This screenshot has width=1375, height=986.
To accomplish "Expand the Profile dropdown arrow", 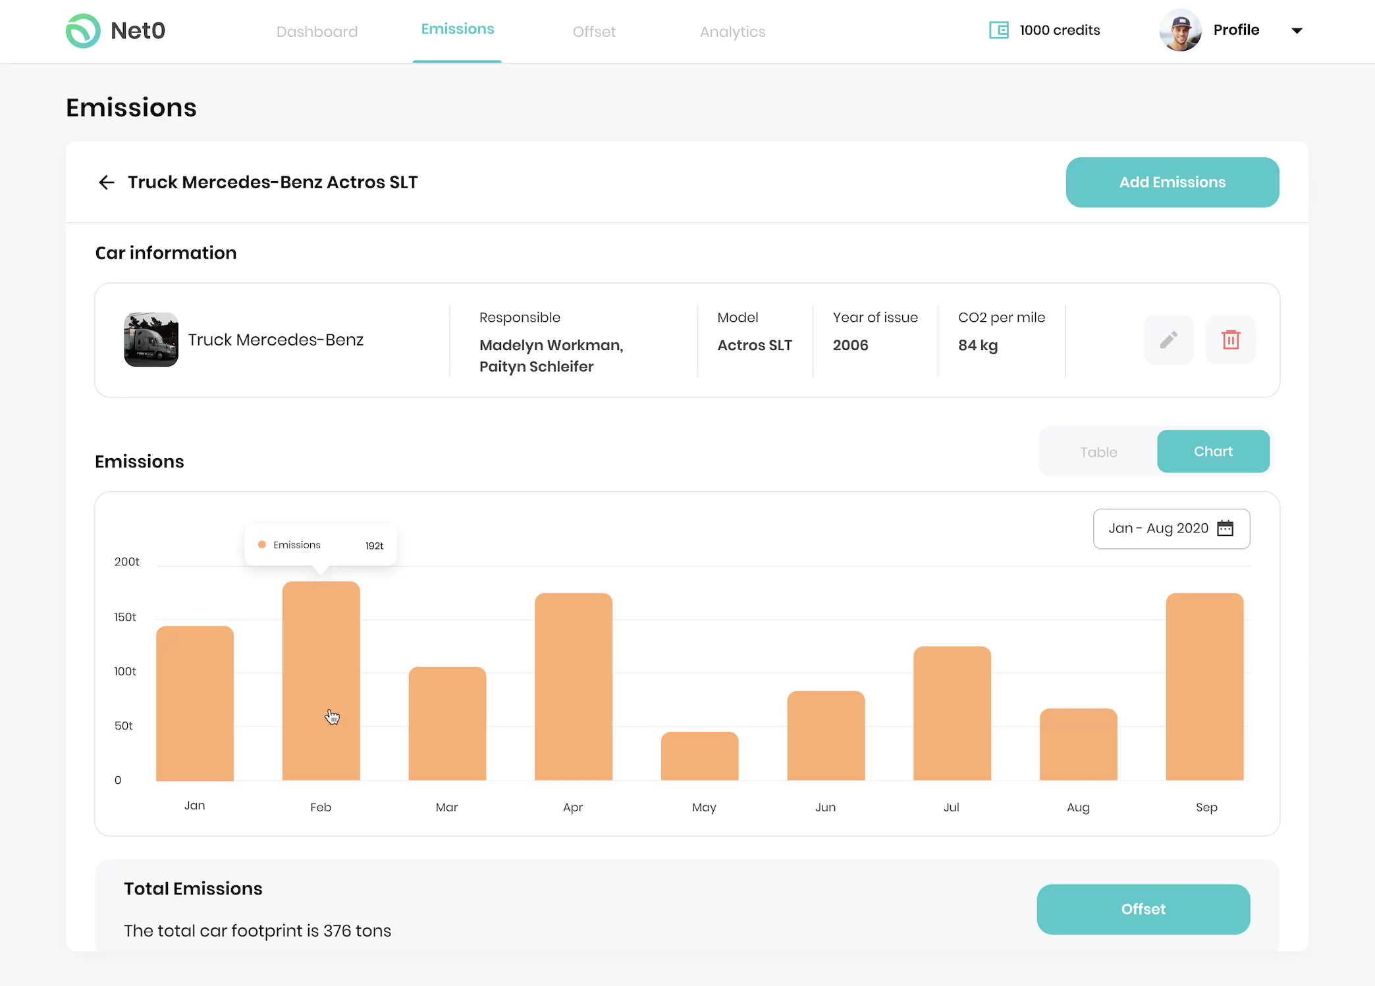I will click(x=1297, y=31).
